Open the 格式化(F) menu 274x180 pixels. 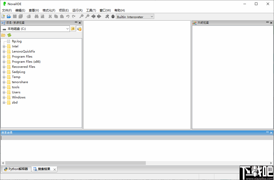[x=49, y=10]
